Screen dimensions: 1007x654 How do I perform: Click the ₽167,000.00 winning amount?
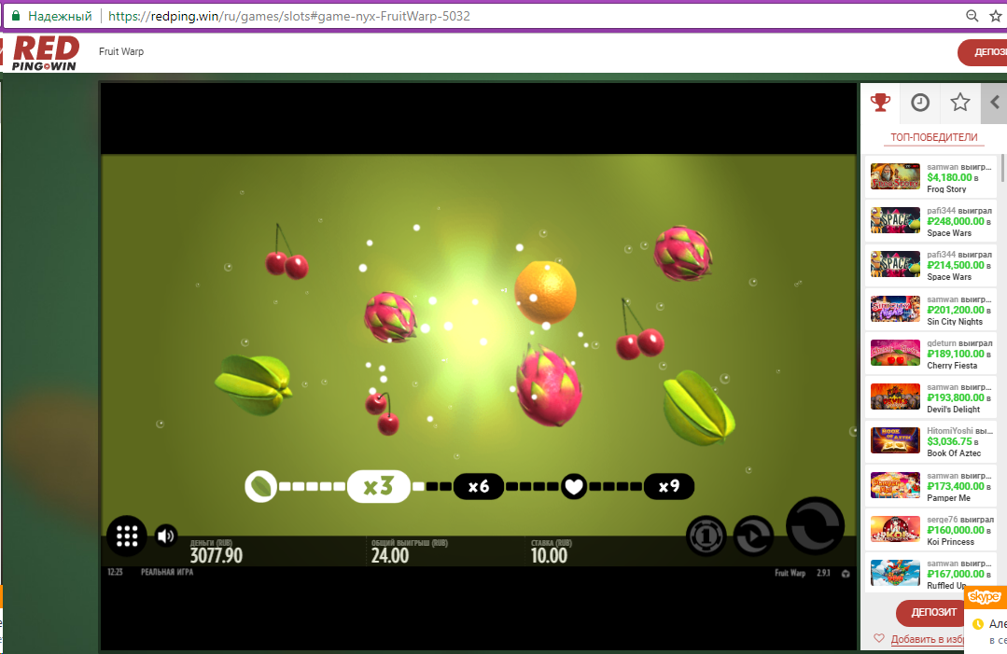pos(956,574)
